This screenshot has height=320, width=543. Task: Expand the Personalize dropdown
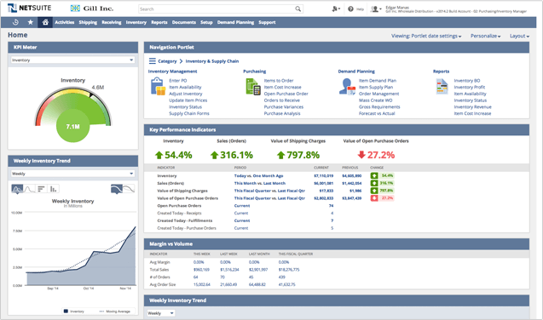click(485, 36)
